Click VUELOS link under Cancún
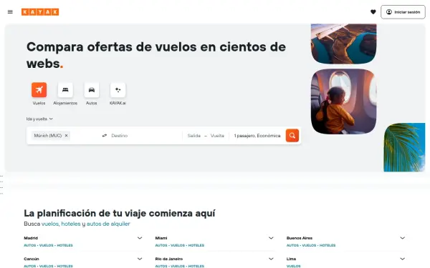The height and width of the screenshot is (268, 430). tap(47, 266)
